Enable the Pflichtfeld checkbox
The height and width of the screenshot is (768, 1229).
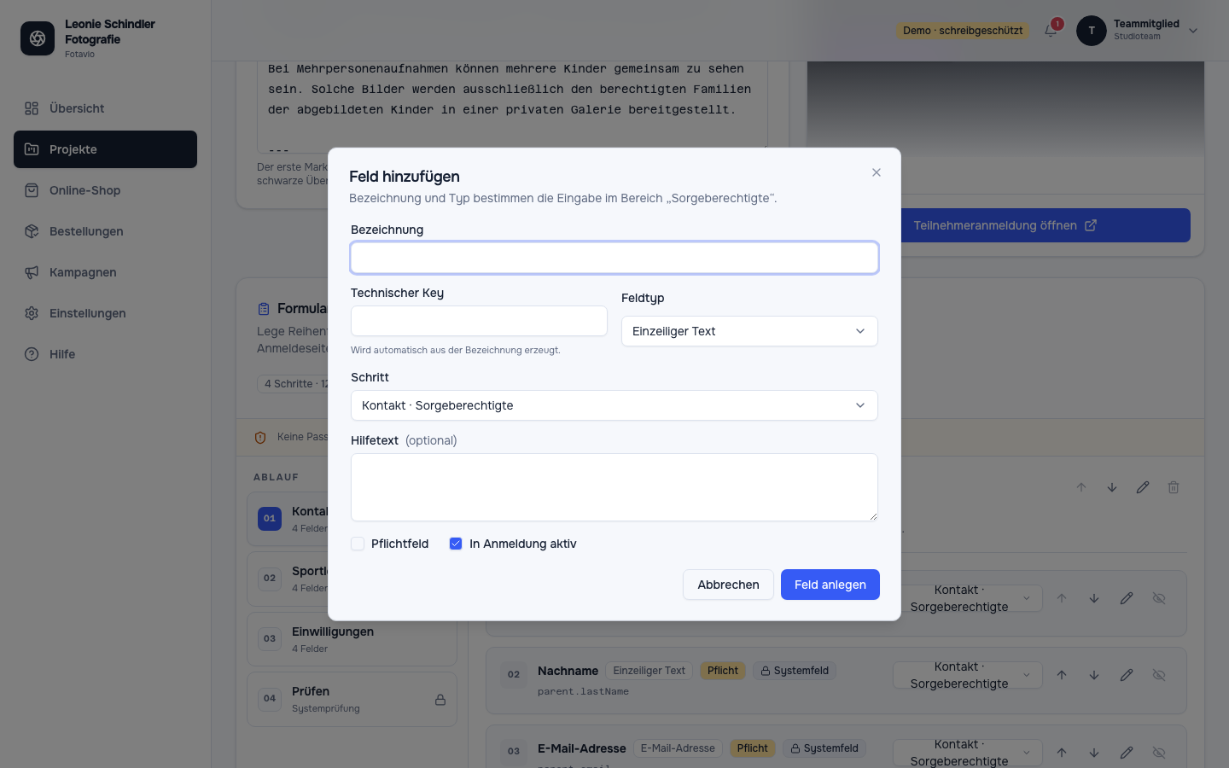click(358, 544)
